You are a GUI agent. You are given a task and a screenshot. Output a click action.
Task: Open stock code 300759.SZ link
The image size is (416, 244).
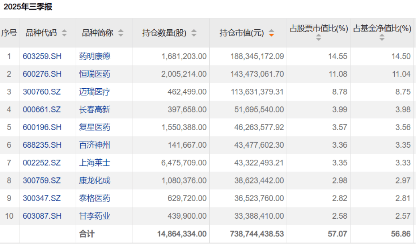click(42, 181)
